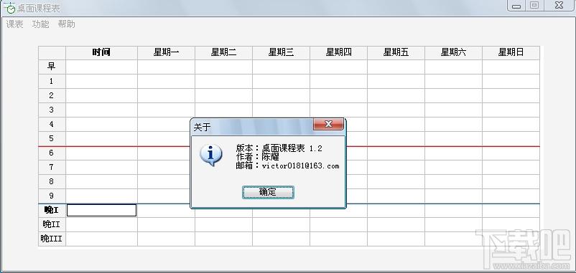Screen dimensions: 576x273
Task: Click row header 4
Action: (x=52, y=124)
